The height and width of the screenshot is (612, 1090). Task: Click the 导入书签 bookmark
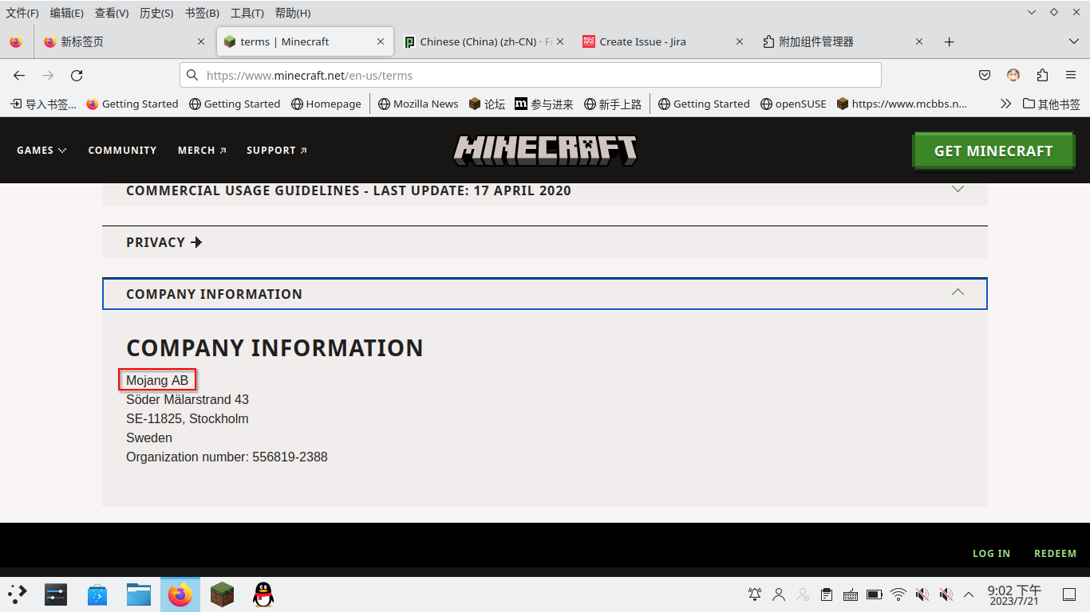tap(43, 104)
